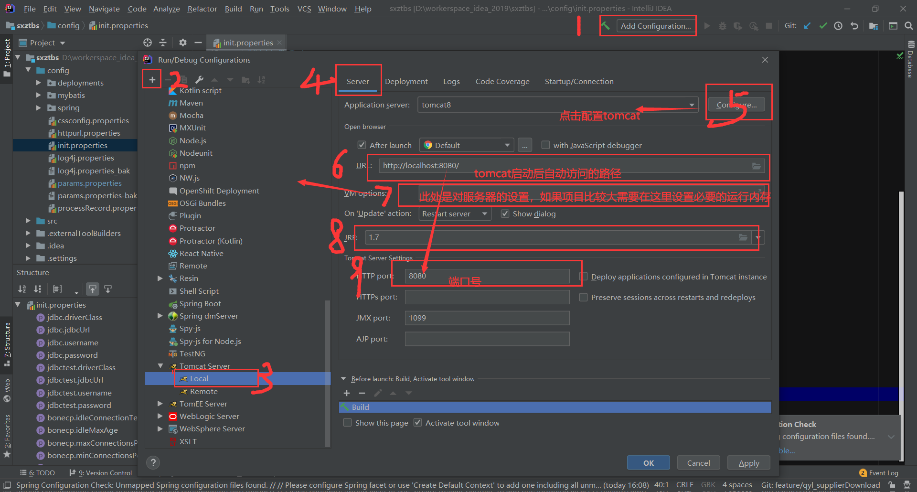Switch to the Deployment tab

pyautogui.click(x=406, y=82)
